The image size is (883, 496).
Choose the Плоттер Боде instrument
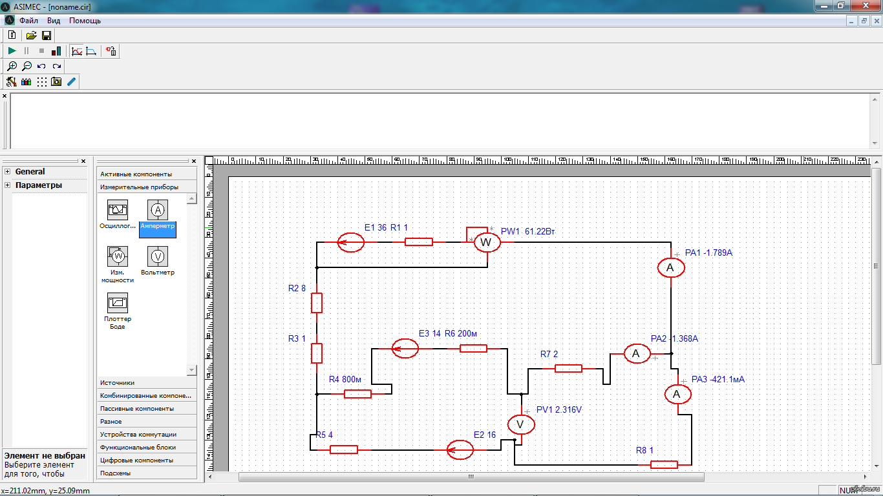click(118, 303)
